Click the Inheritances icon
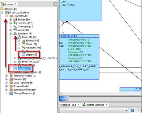 coord(15,26)
